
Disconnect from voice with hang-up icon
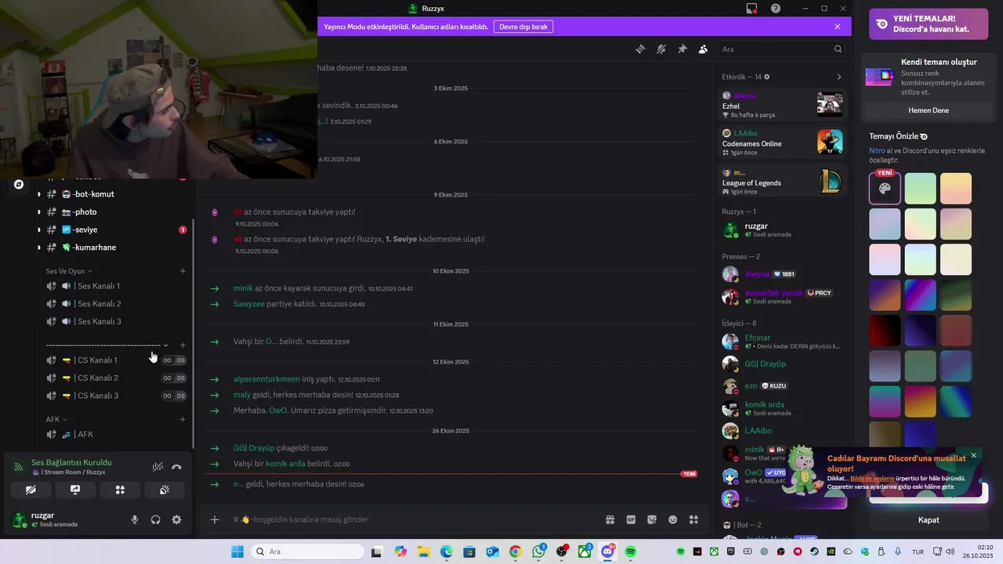pos(176,467)
